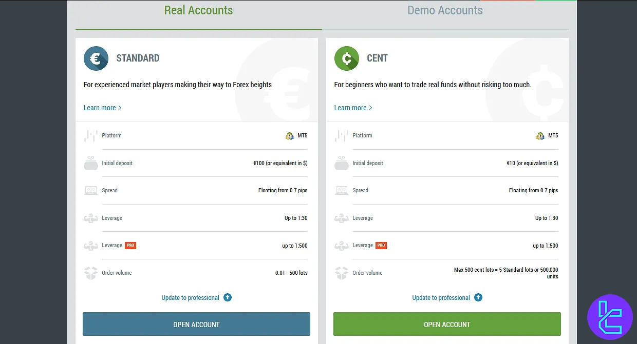This screenshot has height=344, width=637.
Task: Expand Learn more chevron on the Cent card
Action: point(371,108)
